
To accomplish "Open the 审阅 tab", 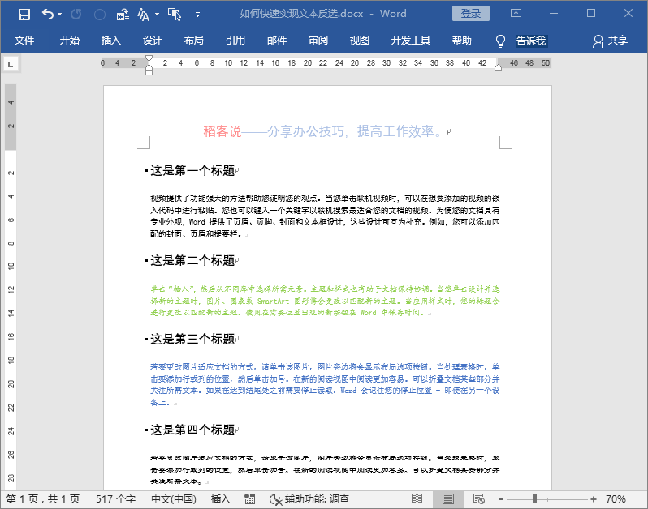I will click(x=318, y=41).
